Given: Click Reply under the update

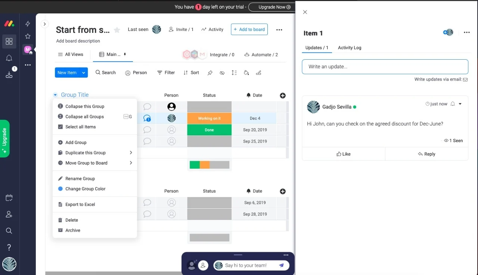Looking at the screenshot, I should coord(426,154).
